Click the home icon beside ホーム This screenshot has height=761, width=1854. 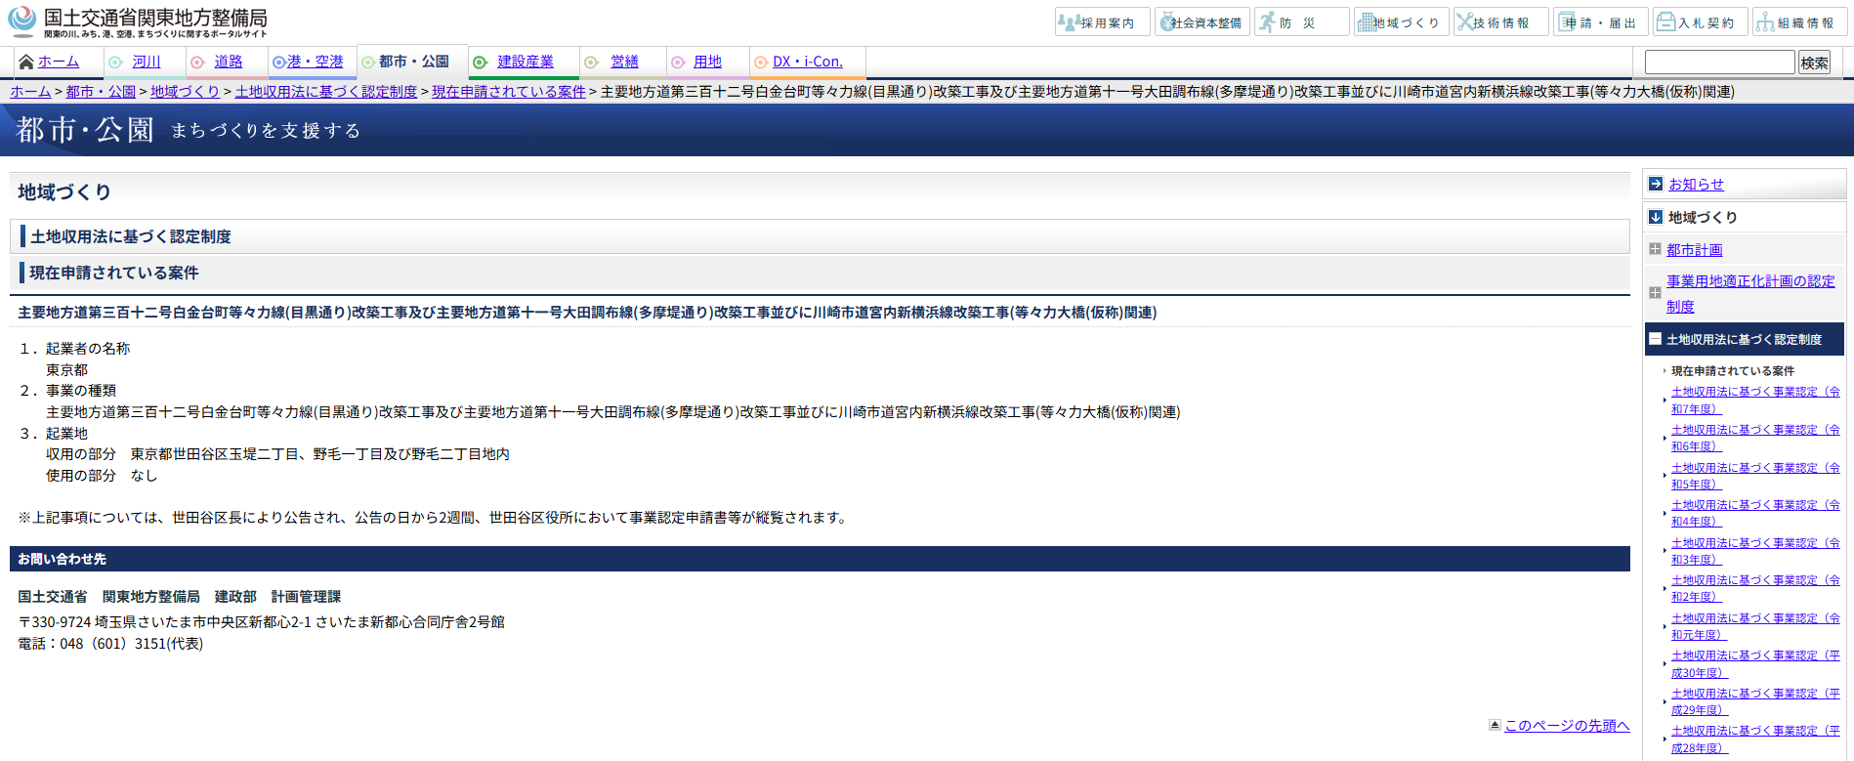[26, 62]
